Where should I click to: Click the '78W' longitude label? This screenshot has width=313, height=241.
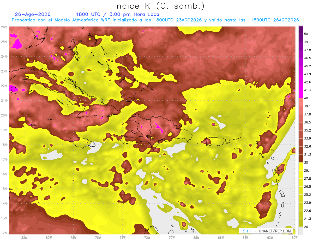(73, 237)
